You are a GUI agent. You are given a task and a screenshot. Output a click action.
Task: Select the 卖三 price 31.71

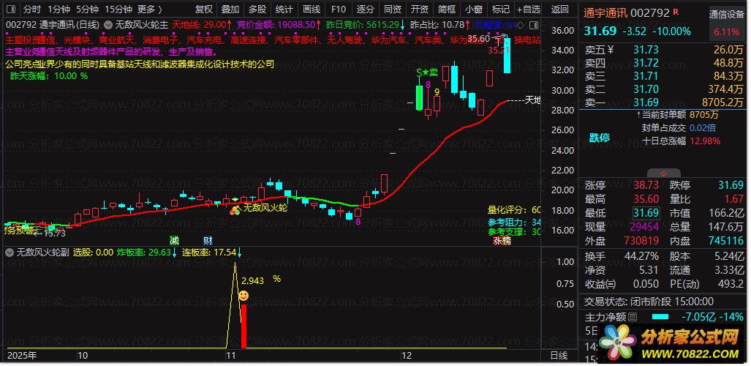click(x=646, y=76)
